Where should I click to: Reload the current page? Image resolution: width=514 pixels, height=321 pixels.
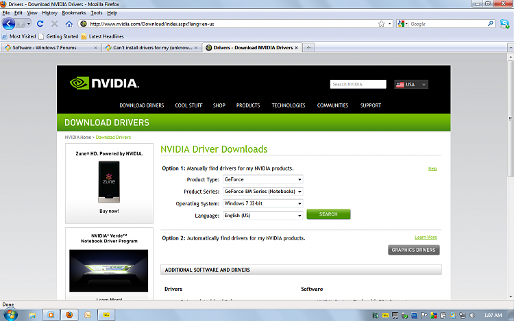tap(40, 24)
